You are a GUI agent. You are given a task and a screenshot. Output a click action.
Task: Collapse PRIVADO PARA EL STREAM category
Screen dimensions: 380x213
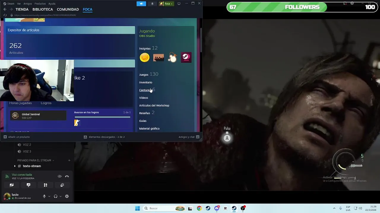click(36, 160)
